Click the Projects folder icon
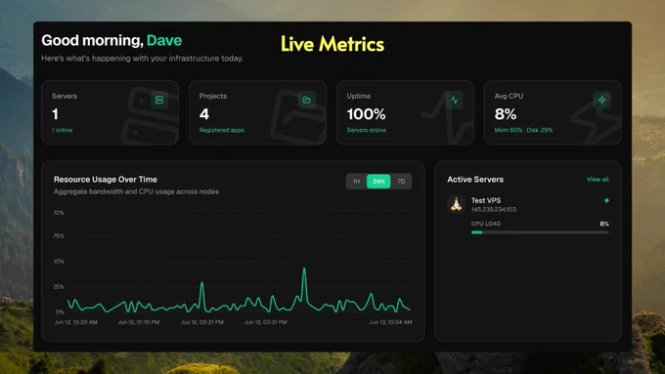Image resolution: width=665 pixels, height=374 pixels. click(307, 100)
